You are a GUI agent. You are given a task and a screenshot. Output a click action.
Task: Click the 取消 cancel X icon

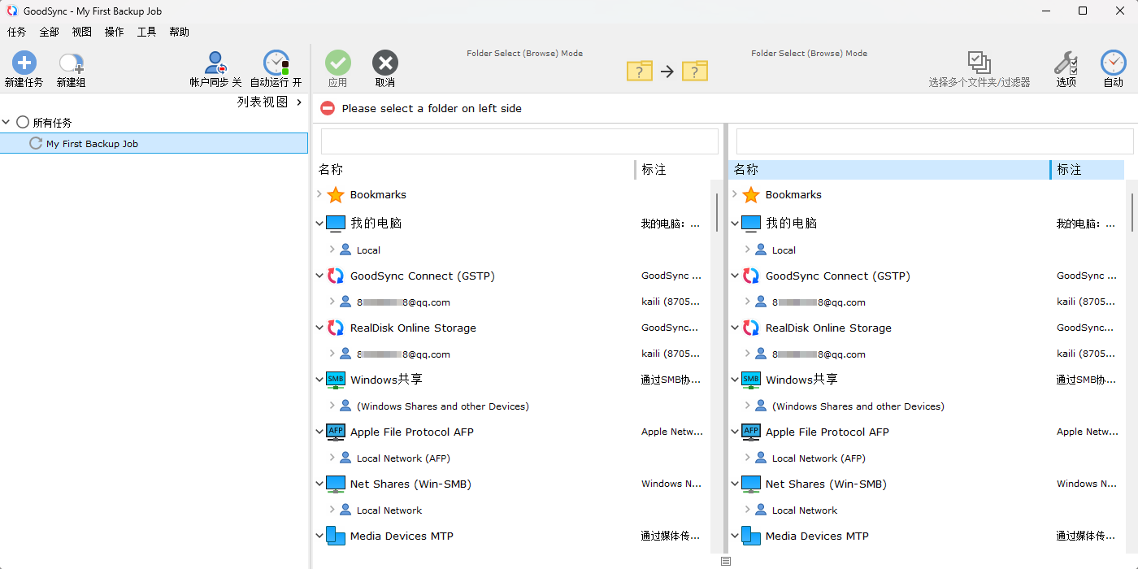(x=385, y=63)
